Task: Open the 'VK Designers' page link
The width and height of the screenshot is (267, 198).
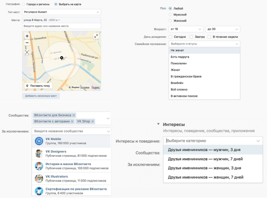Action: [x=56, y=151]
